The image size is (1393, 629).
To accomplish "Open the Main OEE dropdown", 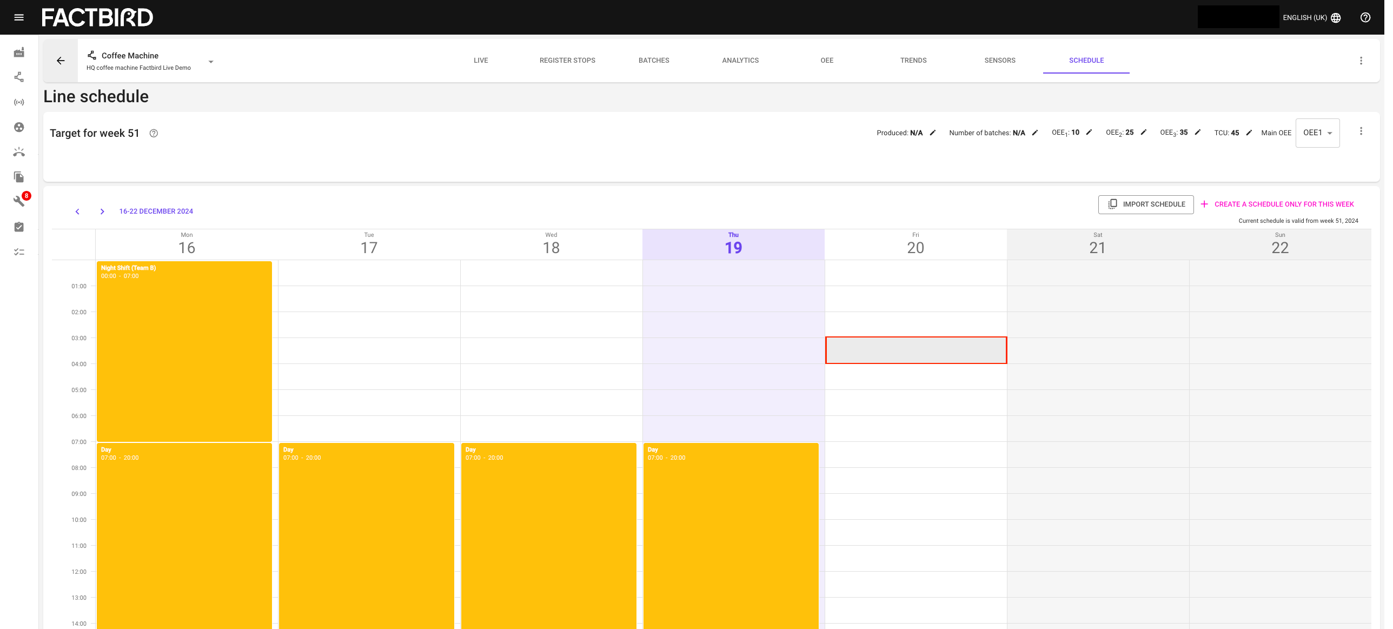I will click(x=1317, y=133).
